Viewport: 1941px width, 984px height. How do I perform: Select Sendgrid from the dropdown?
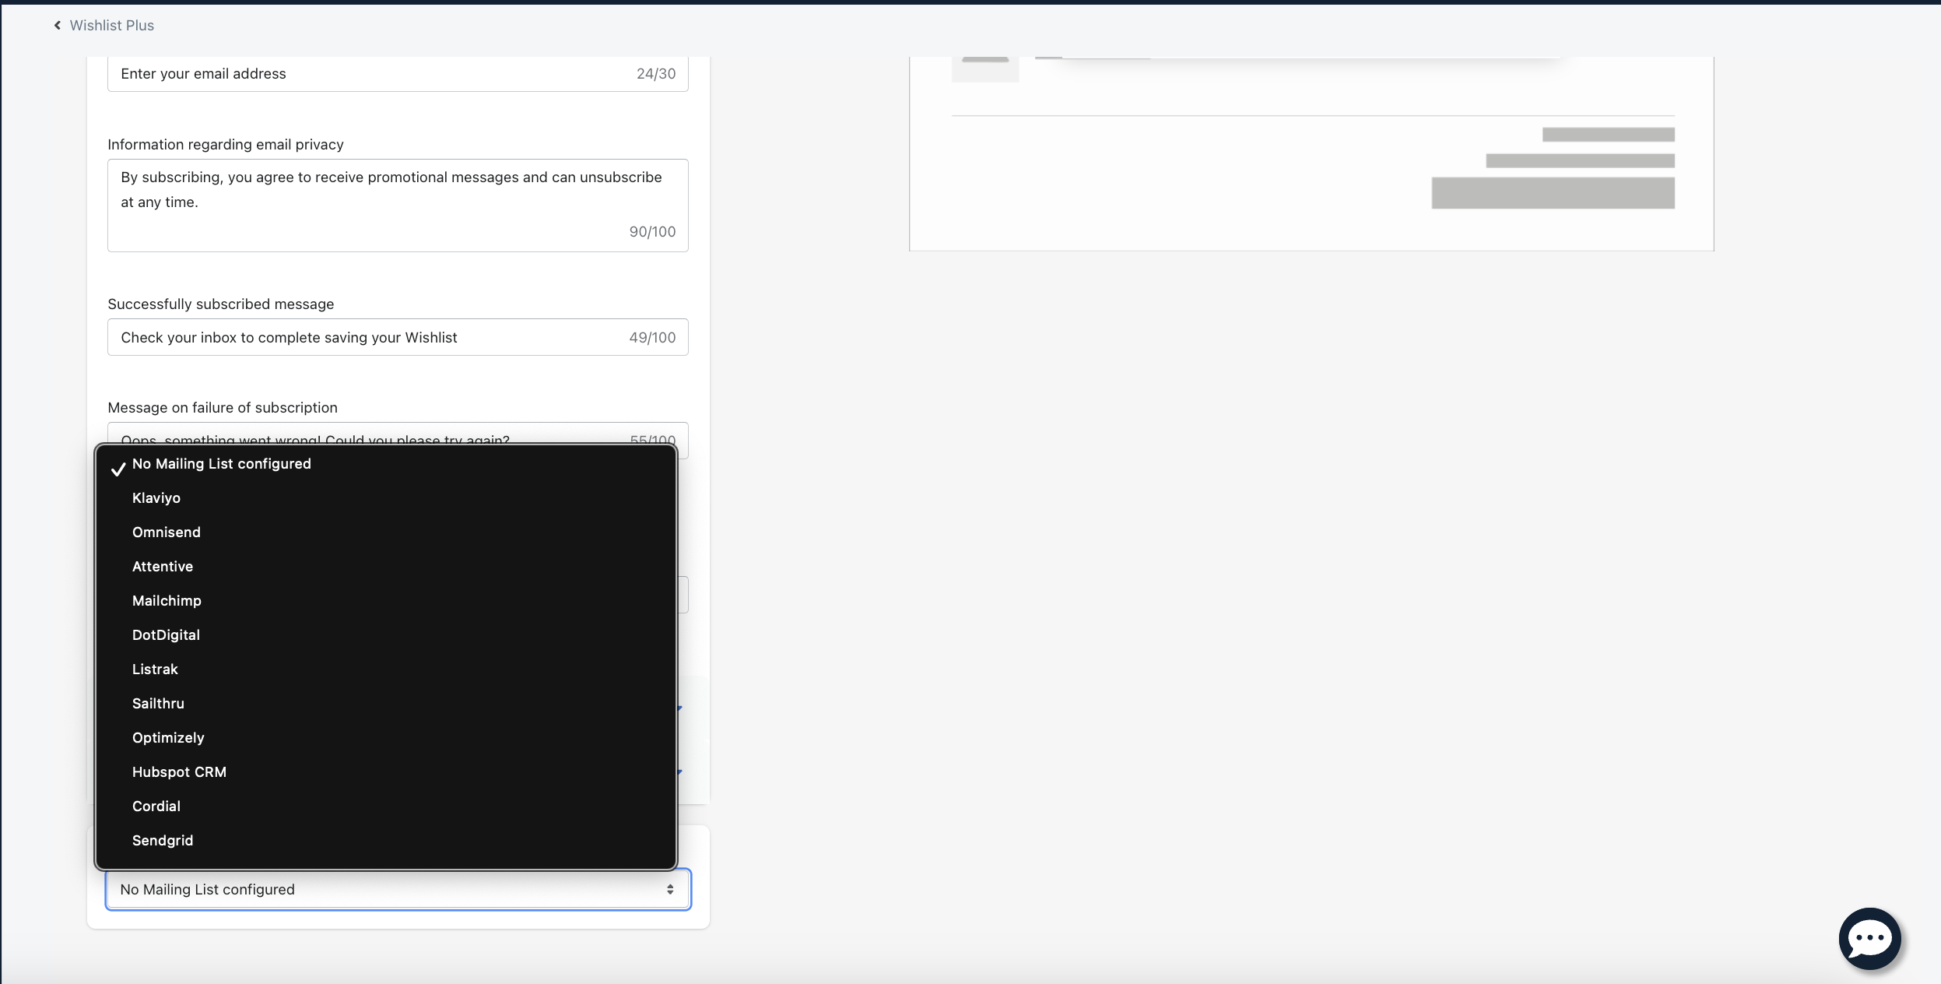coord(163,841)
